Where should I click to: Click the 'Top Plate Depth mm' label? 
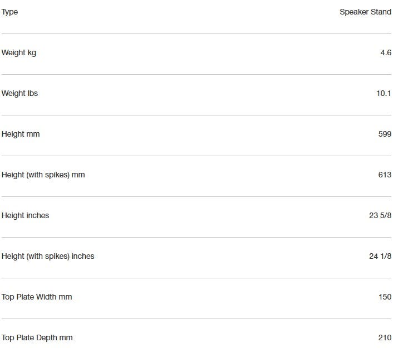[x=37, y=337]
